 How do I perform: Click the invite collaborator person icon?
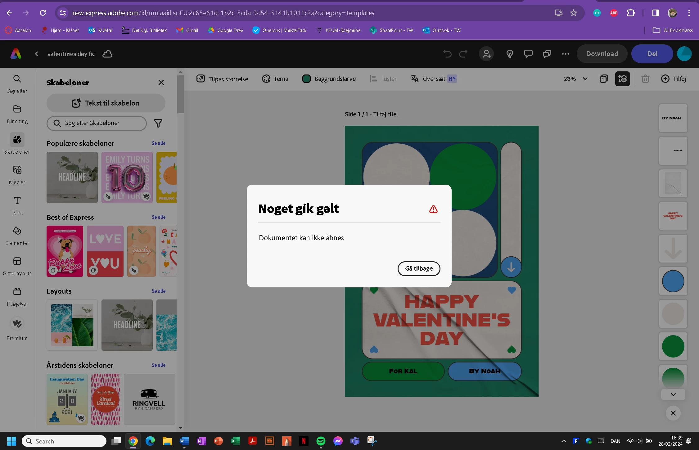(486, 54)
